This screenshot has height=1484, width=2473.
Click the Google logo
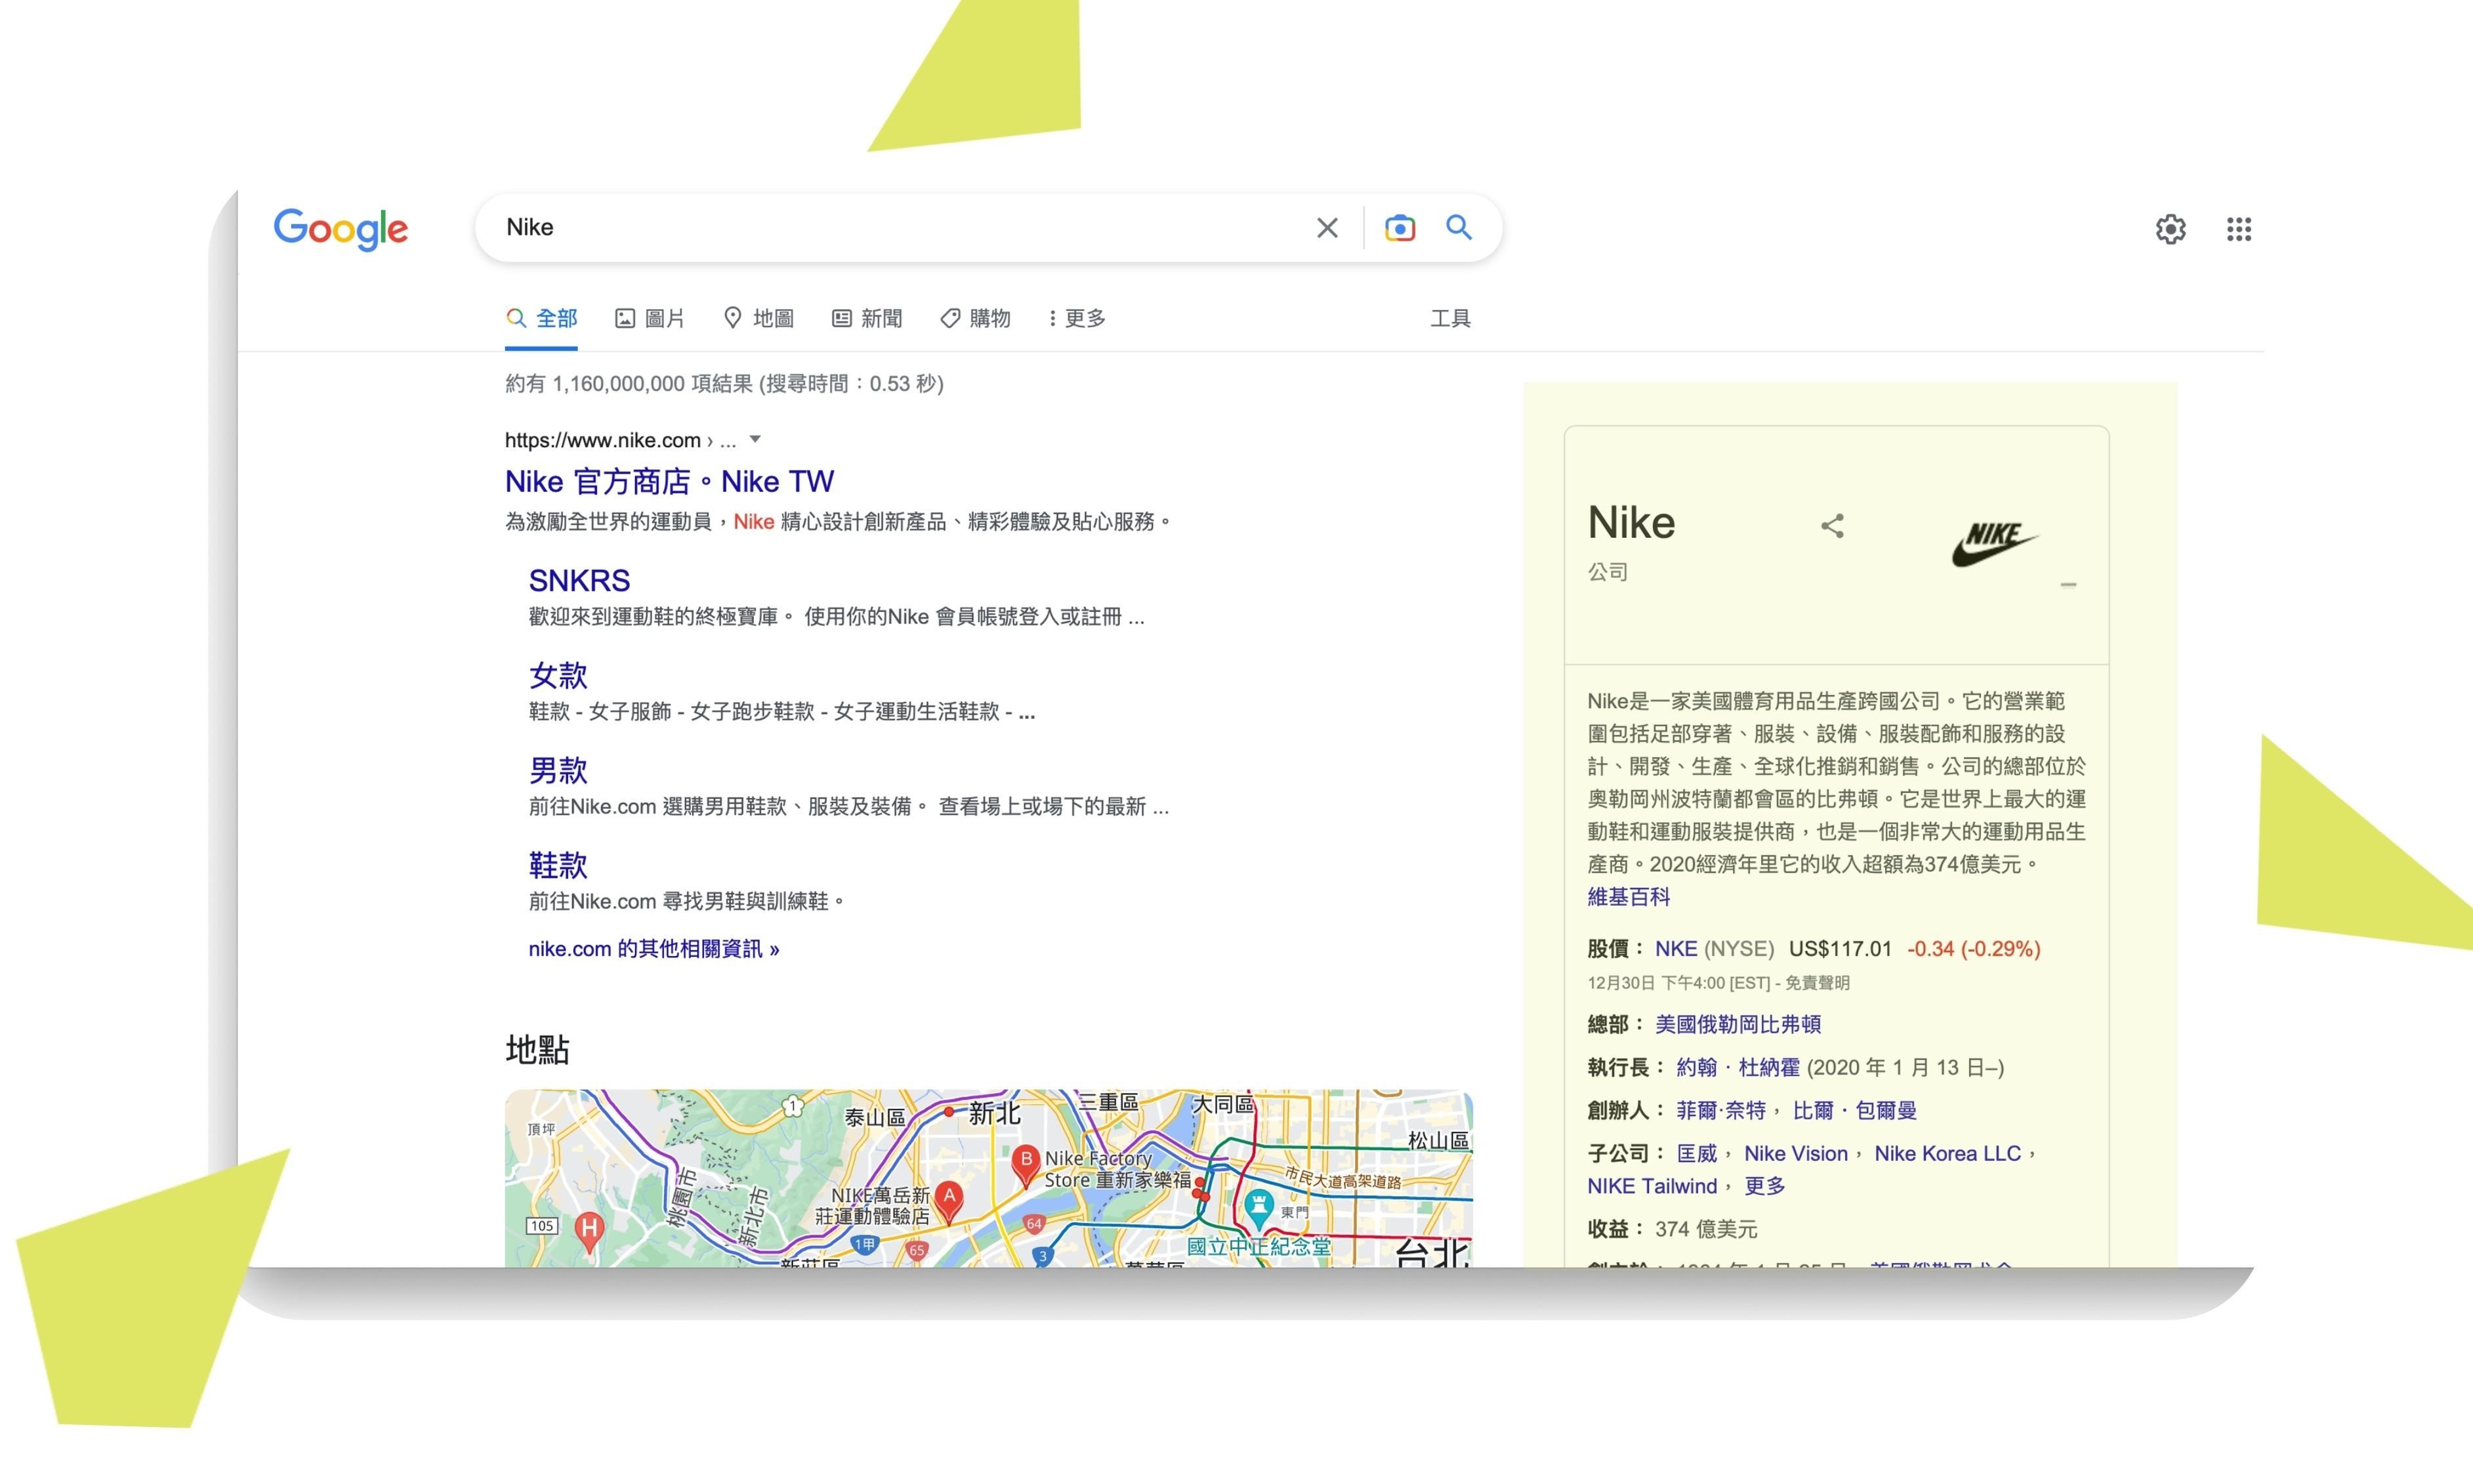(341, 229)
